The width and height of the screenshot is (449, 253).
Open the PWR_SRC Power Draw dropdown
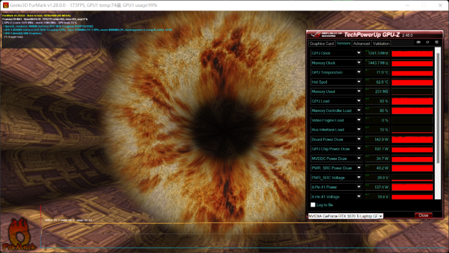(359, 168)
